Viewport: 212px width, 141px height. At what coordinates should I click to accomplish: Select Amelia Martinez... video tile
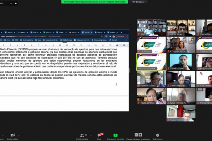click(181, 79)
